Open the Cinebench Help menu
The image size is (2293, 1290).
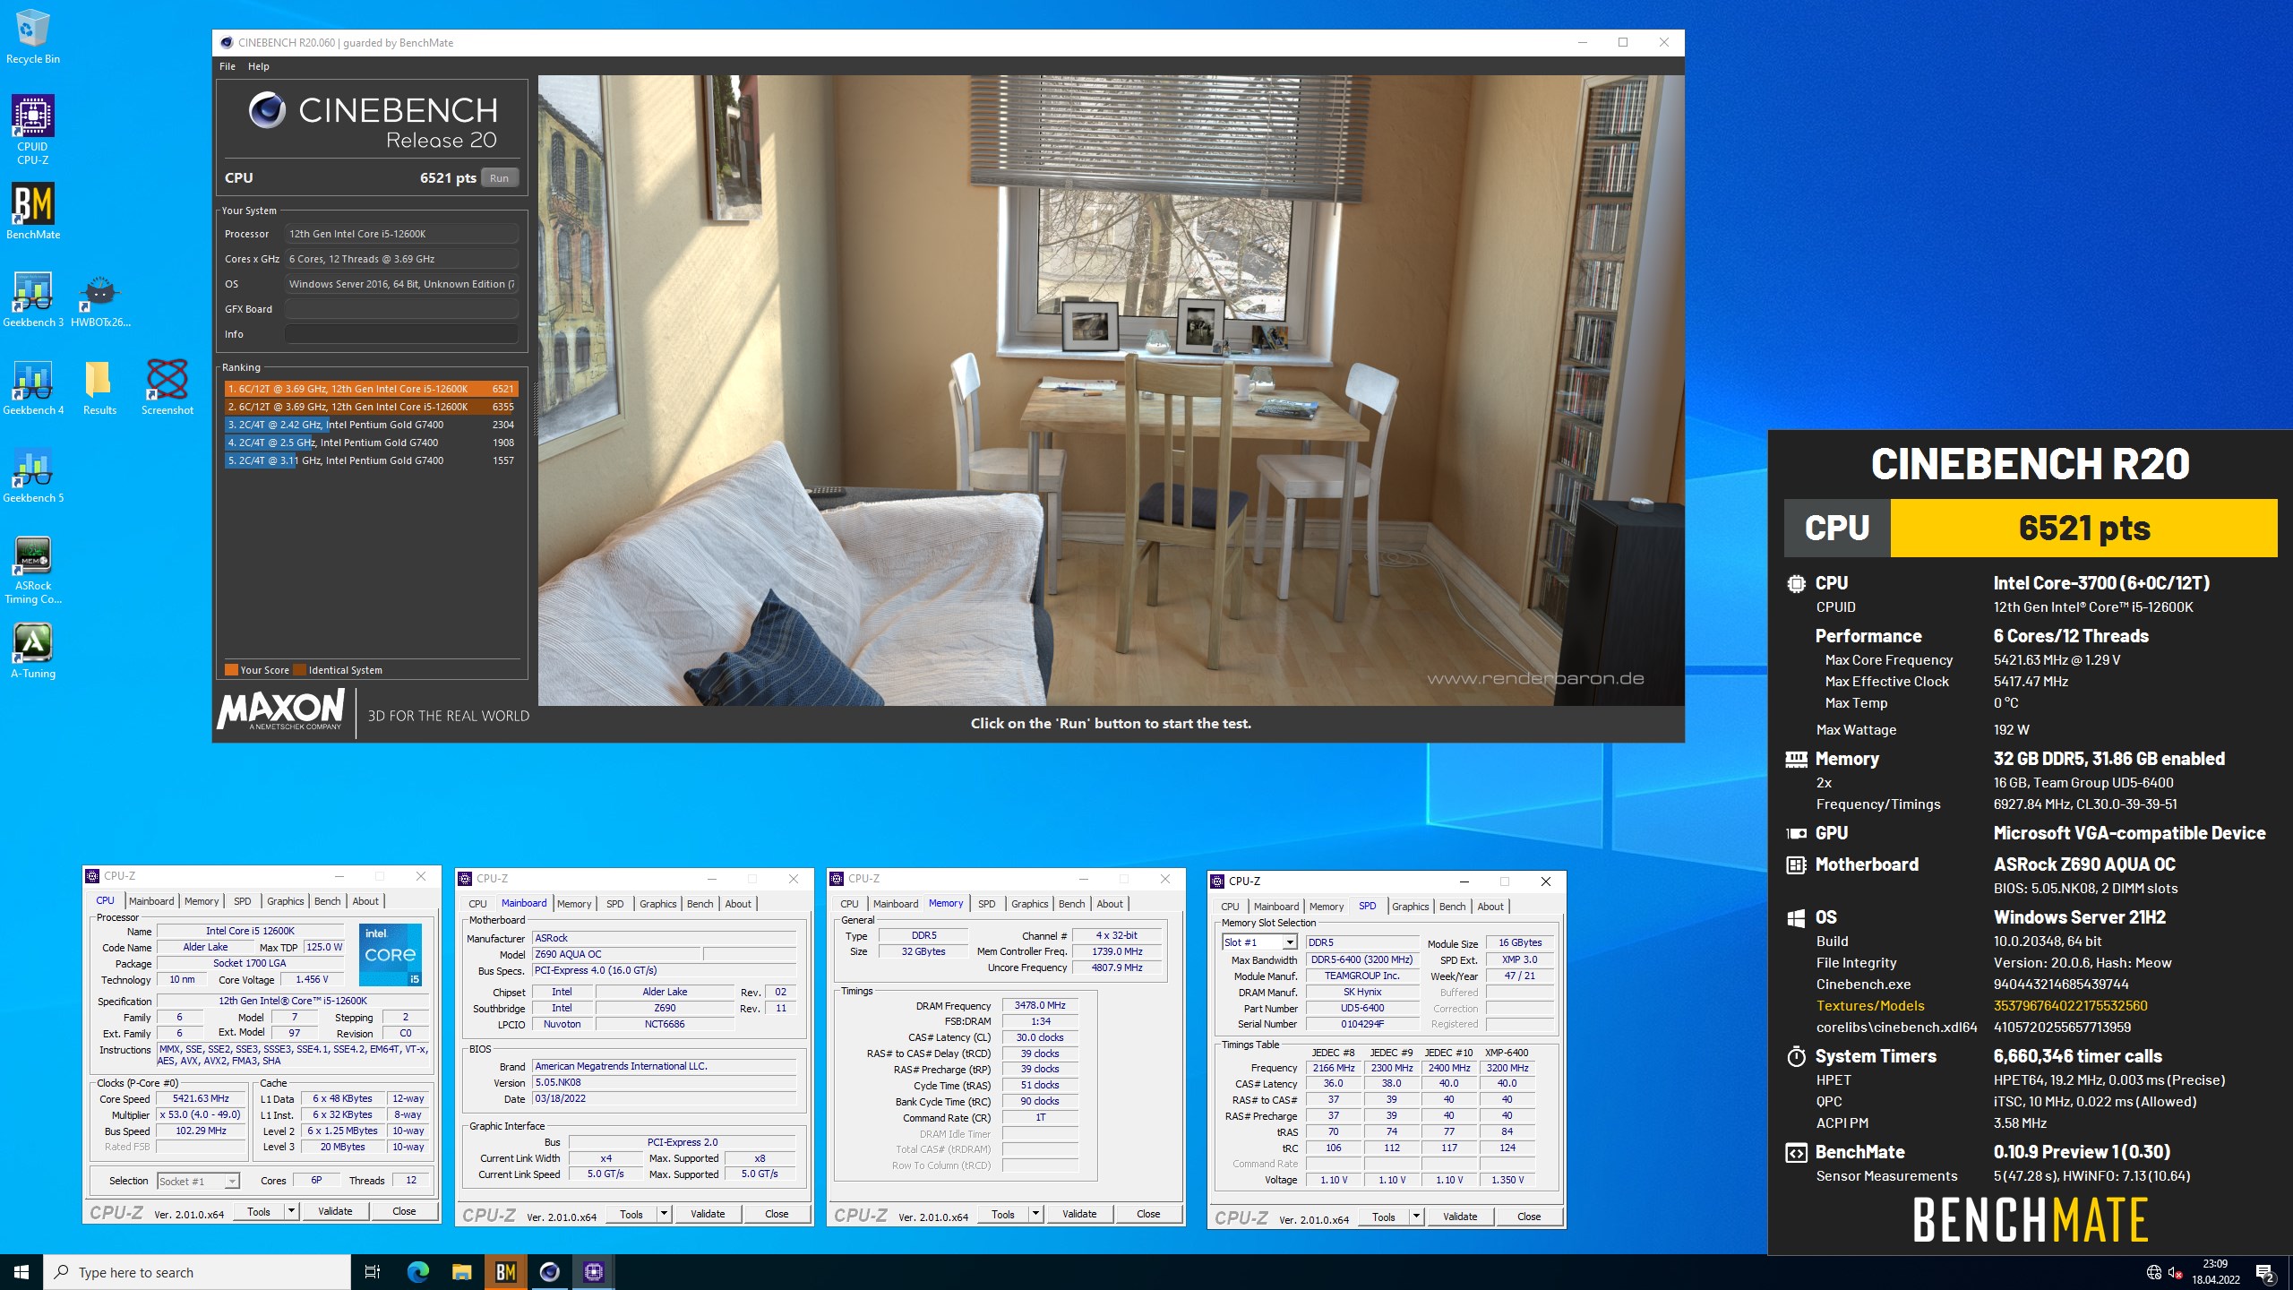point(259,66)
